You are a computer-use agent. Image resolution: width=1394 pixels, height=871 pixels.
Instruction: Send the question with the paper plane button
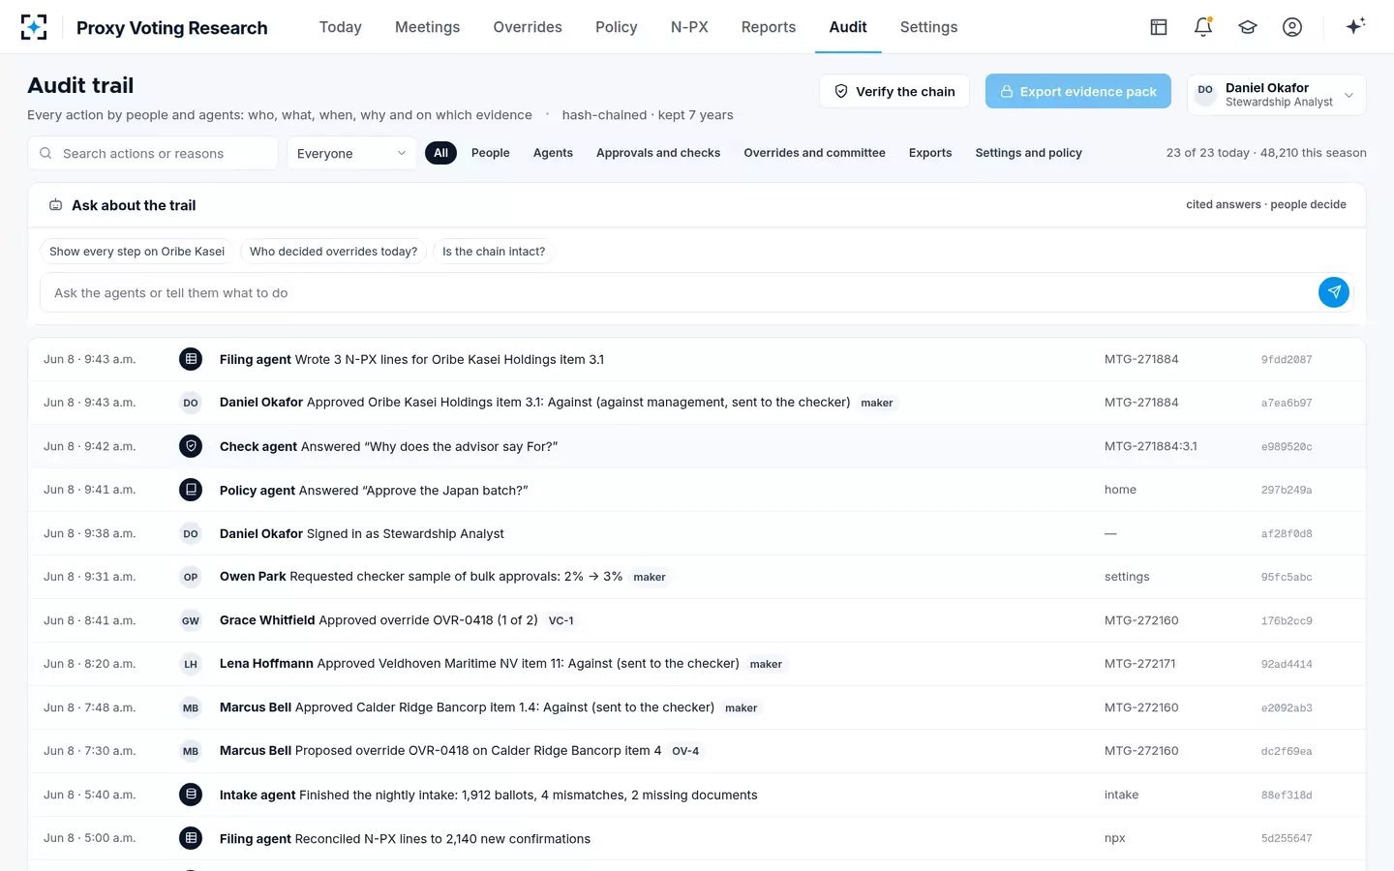(x=1334, y=292)
